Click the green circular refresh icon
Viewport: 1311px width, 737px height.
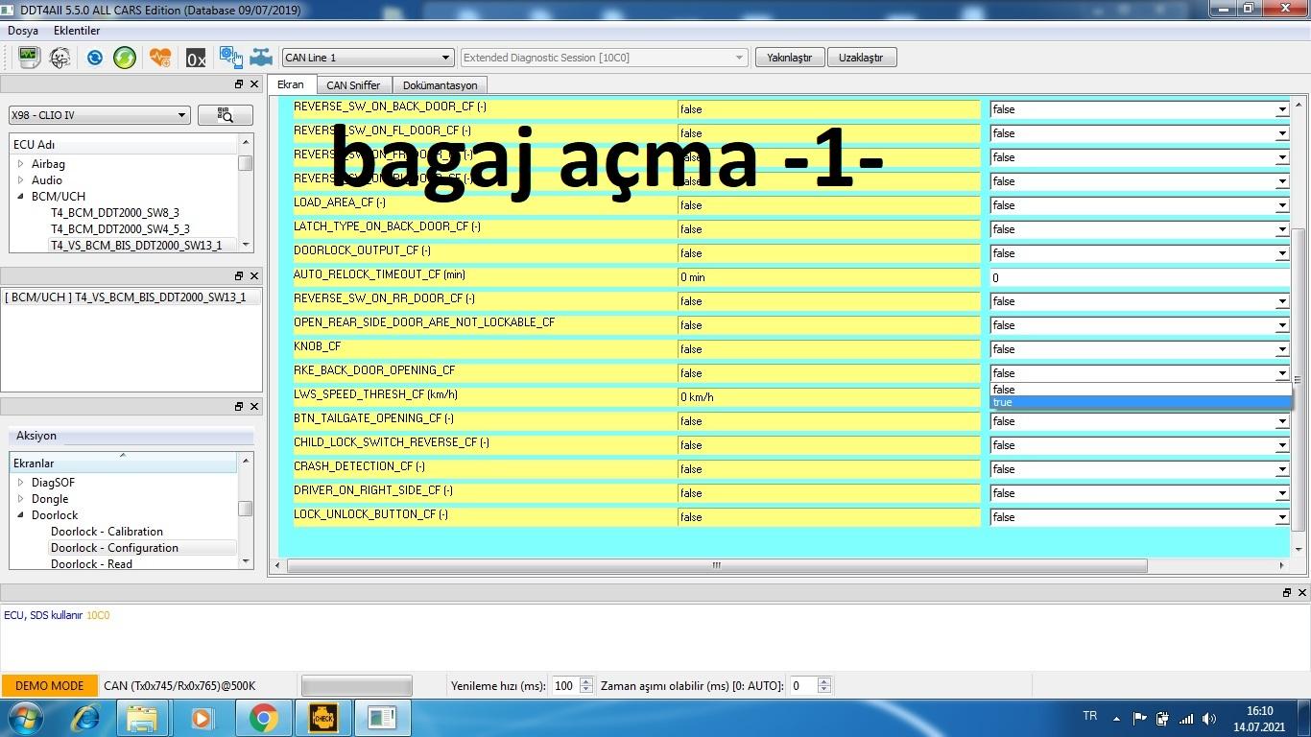[x=125, y=58]
